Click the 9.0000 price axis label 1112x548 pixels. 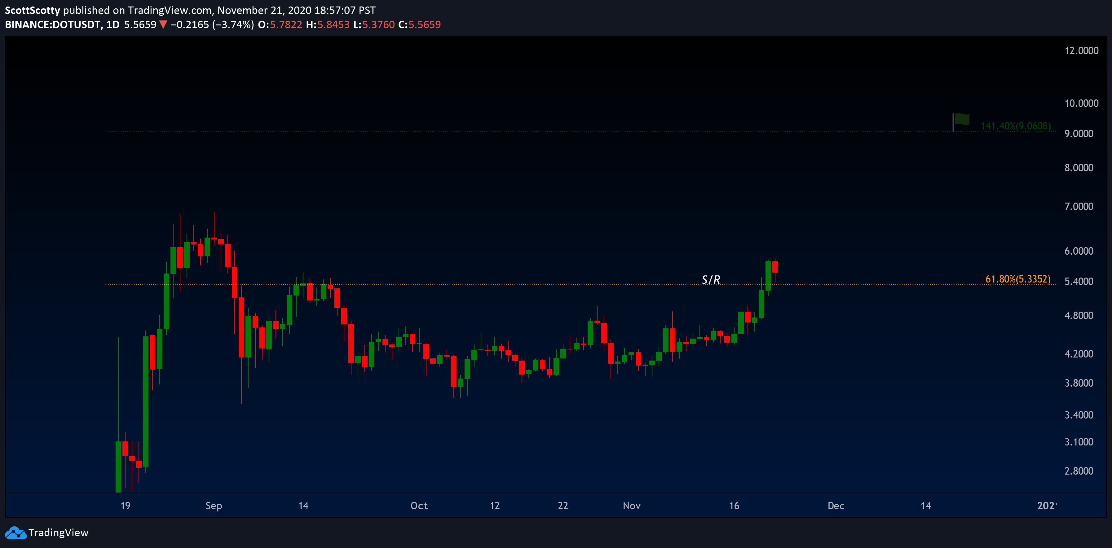pos(1079,134)
